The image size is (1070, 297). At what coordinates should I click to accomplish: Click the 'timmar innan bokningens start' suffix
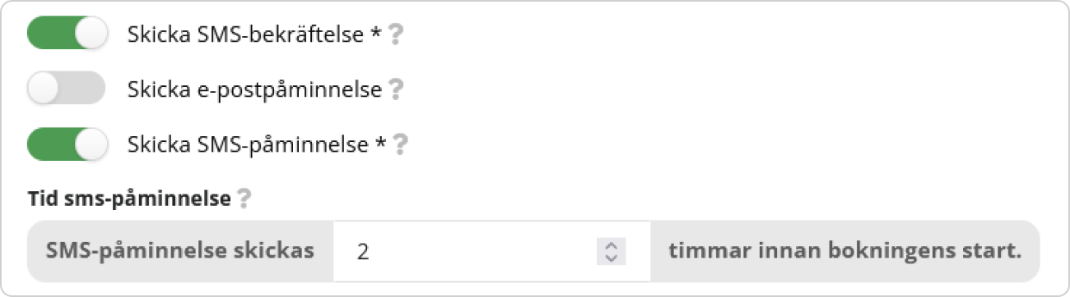coord(845,251)
